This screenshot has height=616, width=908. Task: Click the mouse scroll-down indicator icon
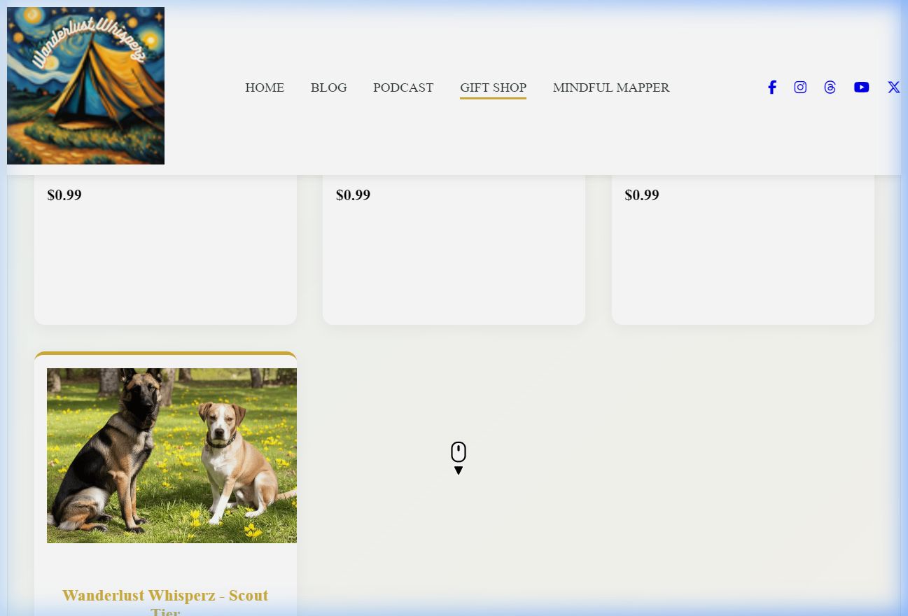(459, 458)
